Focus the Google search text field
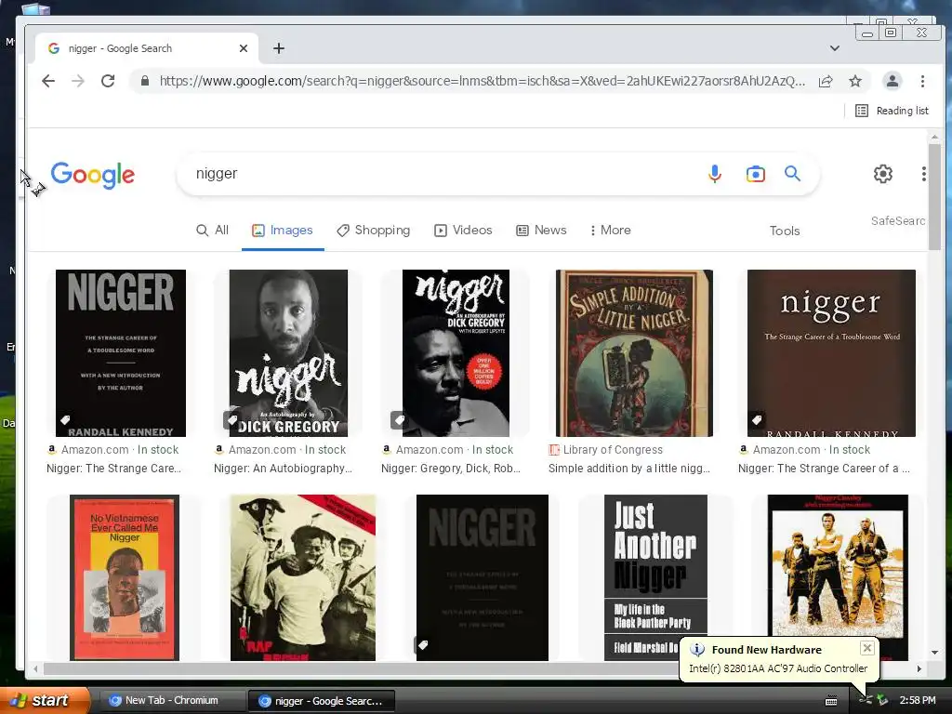This screenshot has width=952, height=714. tap(443, 174)
